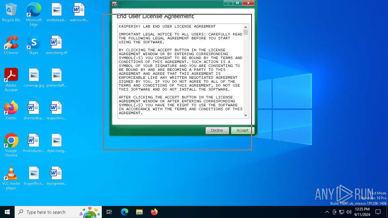Maximize the Kaspersky installer window
Image resolution: width=388 pixels, height=218 pixels.
(x=237, y=3)
